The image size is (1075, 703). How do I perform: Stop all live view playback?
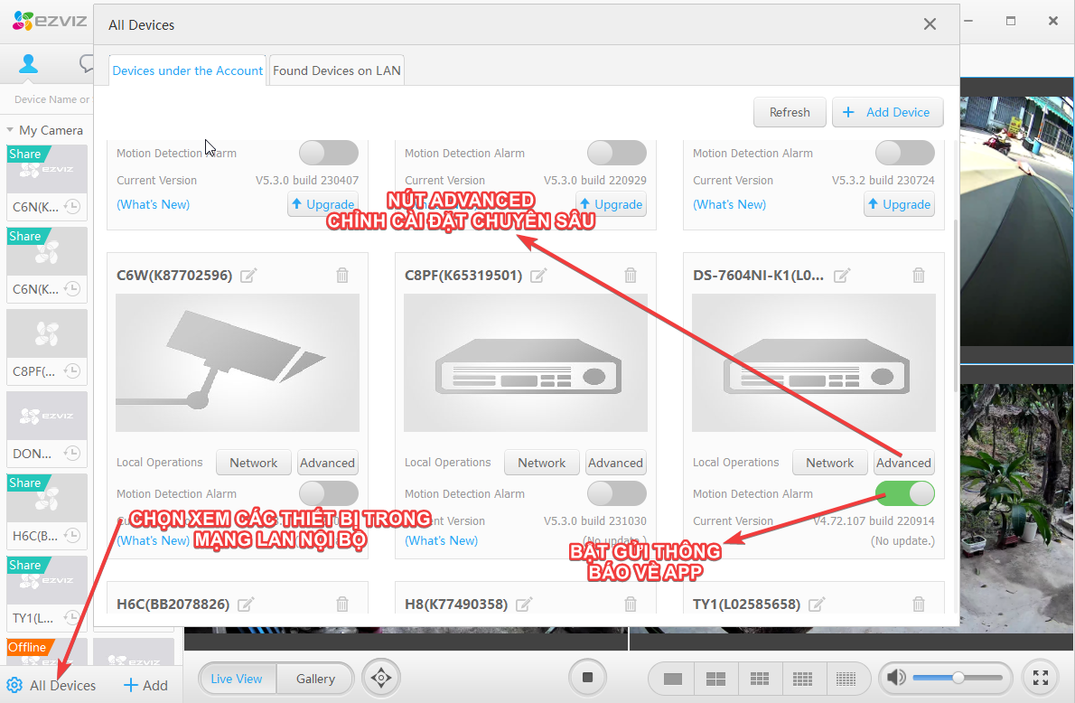coord(587,678)
